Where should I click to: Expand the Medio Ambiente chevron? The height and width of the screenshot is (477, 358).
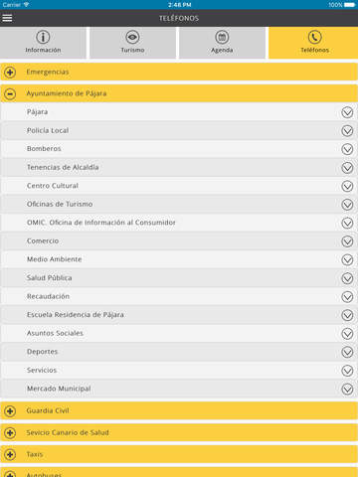coord(347,259)
